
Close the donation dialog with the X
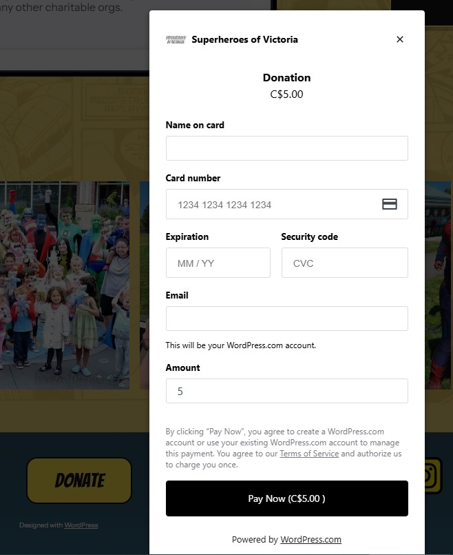[x=399, y=39]
